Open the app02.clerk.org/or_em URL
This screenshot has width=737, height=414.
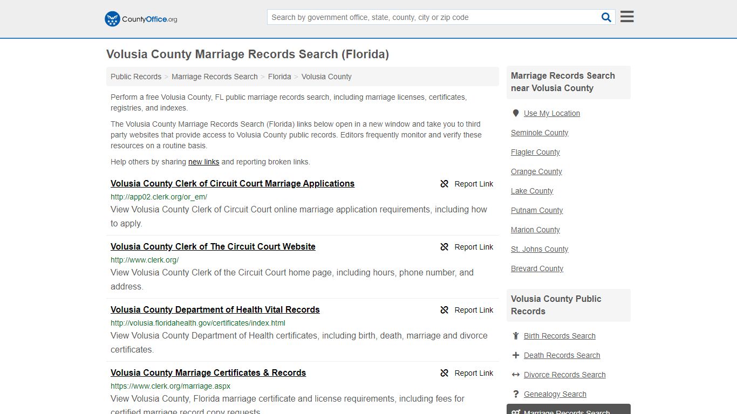(x=159, y=197)
